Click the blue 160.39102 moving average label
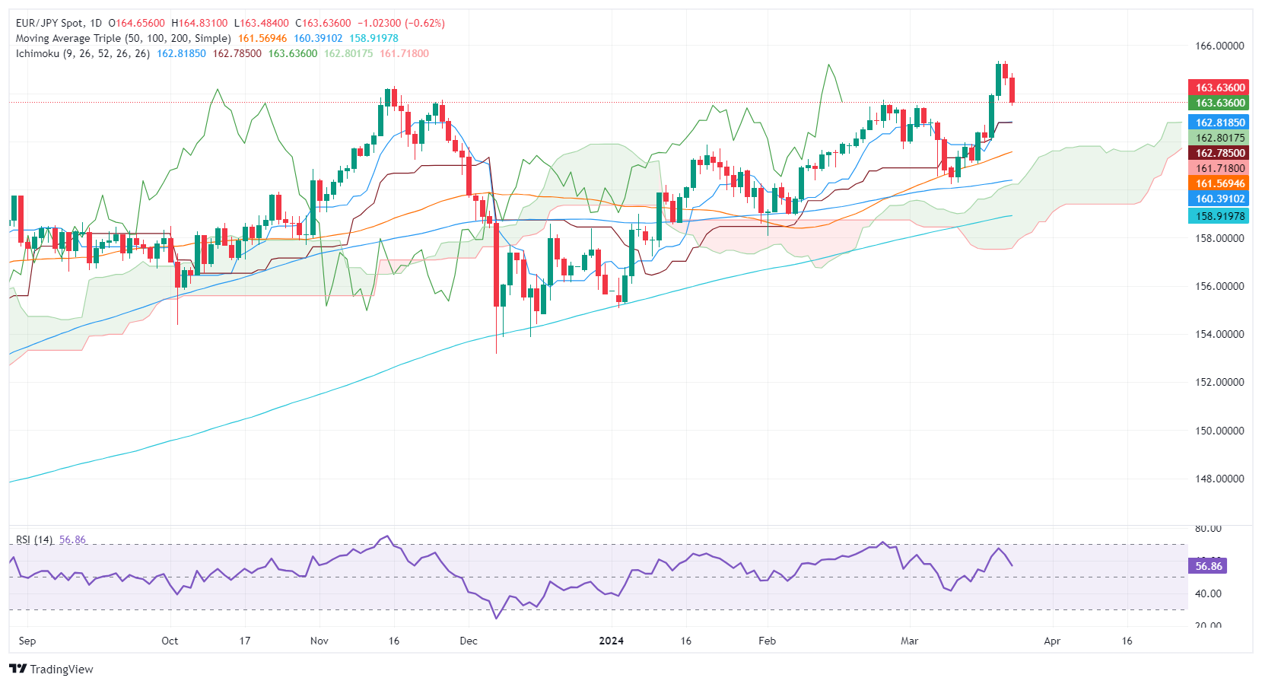Viewport: 1262px width, 684px height. [x=1219, y=199]
